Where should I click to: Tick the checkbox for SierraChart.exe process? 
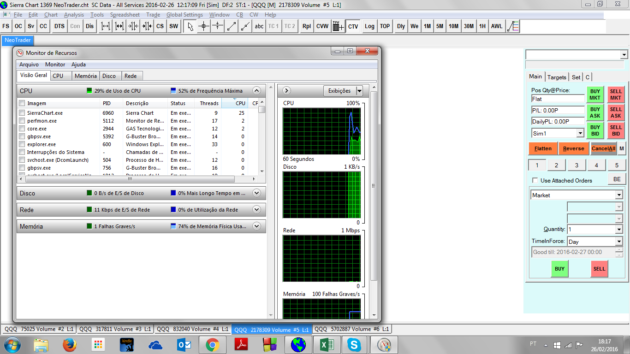[22, 113]
